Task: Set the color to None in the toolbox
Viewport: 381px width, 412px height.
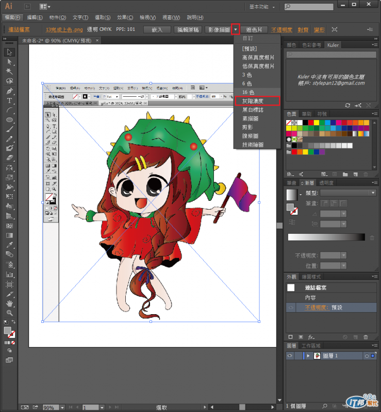Action: 13,342
